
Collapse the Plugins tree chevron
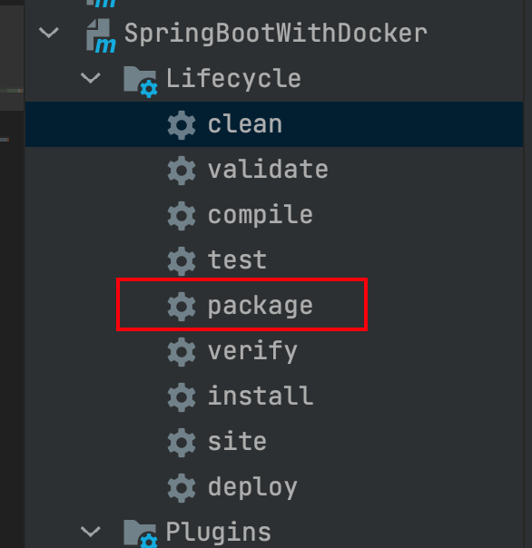[x=91, y=532]
